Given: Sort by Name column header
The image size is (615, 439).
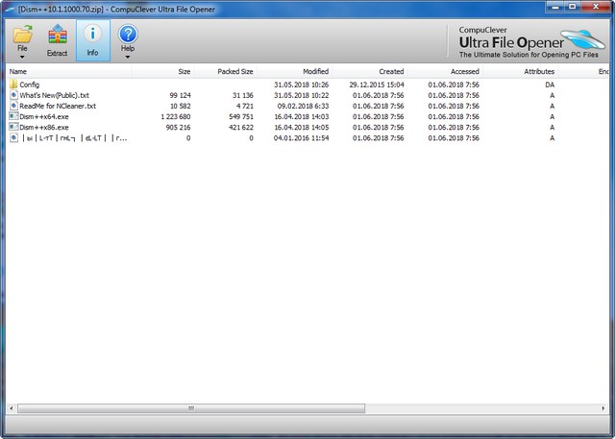Looking at the screenshot, I should (18, 71).
